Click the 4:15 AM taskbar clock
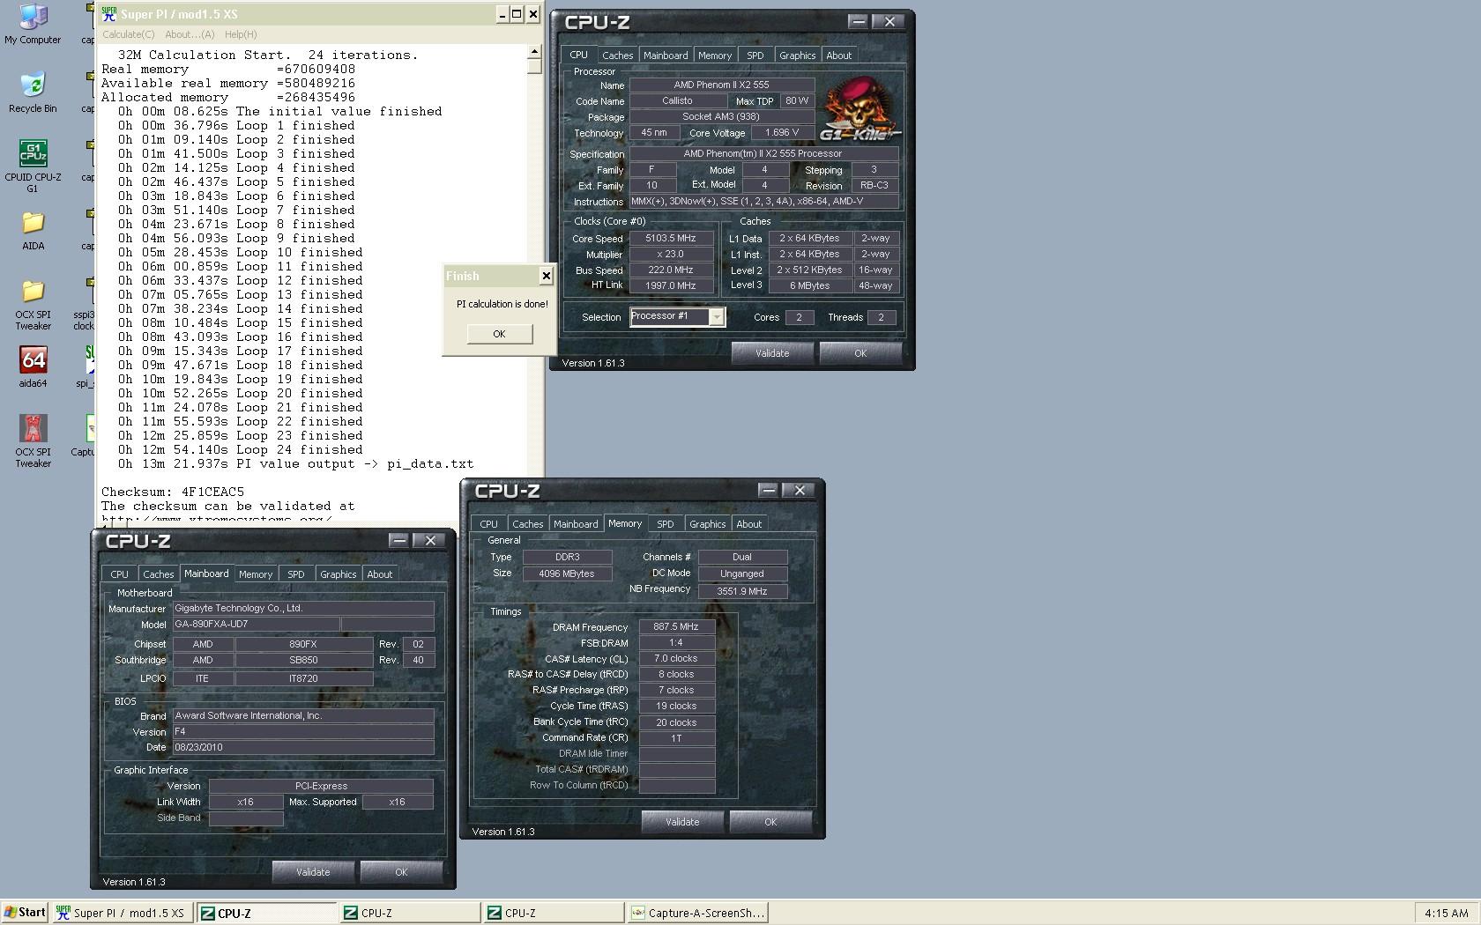The height and width of the screenshot is (925, 1481). tap(1446, 913)
